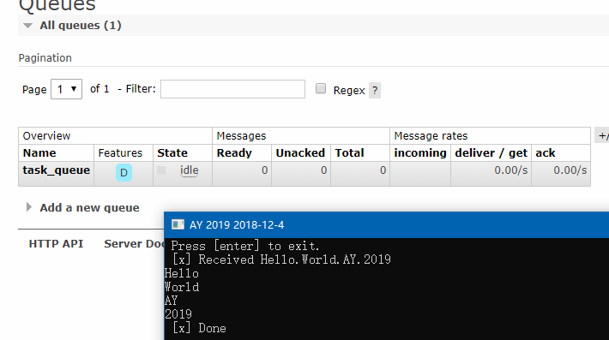Sort queues by Total messages
This screenshot has width=609, height=340.
pos(349,153)
